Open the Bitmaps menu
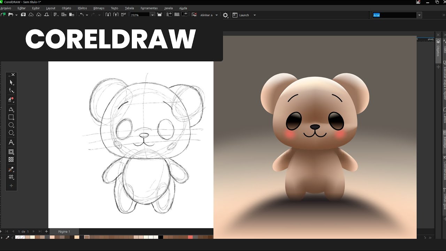The width and height of the screenshot is (446, 251). (99, 8)
